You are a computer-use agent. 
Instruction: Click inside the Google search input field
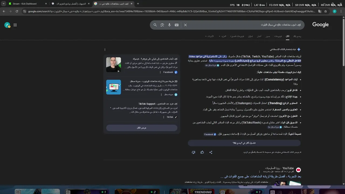coord(245,25)
